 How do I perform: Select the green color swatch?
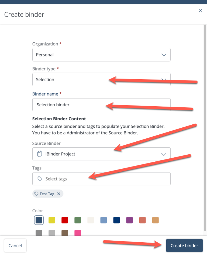tap(78, 220)
